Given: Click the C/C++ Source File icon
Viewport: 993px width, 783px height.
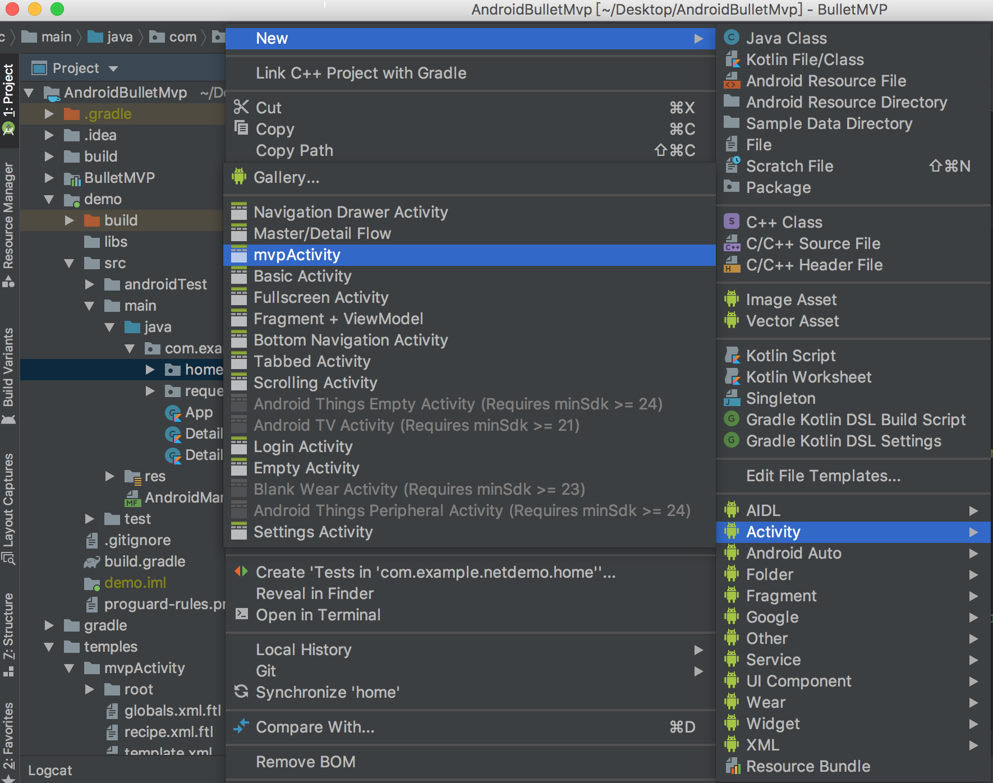Looking at the screenshot, I should tap(732, 243).
